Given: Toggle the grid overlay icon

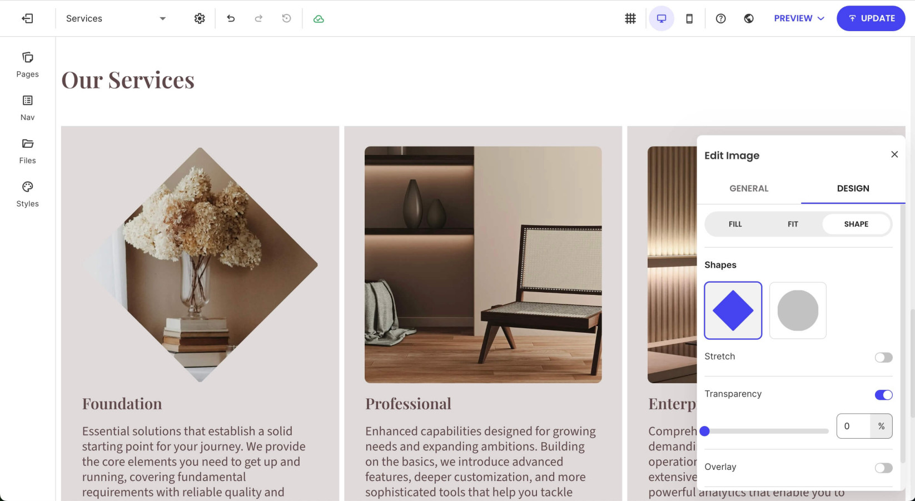Looking at the screenshot, I should coord(630,18).
